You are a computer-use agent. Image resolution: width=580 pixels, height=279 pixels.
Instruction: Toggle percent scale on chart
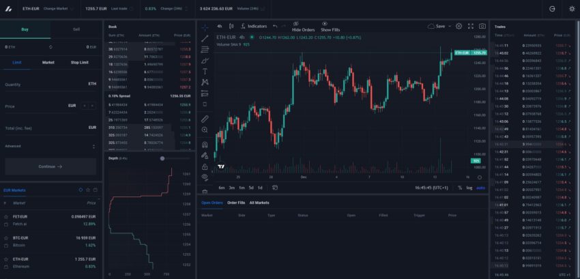click(x=460, y=188)
